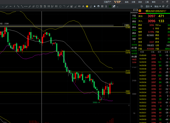The width and height of the screenshot is (170, 123).
Task: Select the text annotation A tool
Action: 83,6
